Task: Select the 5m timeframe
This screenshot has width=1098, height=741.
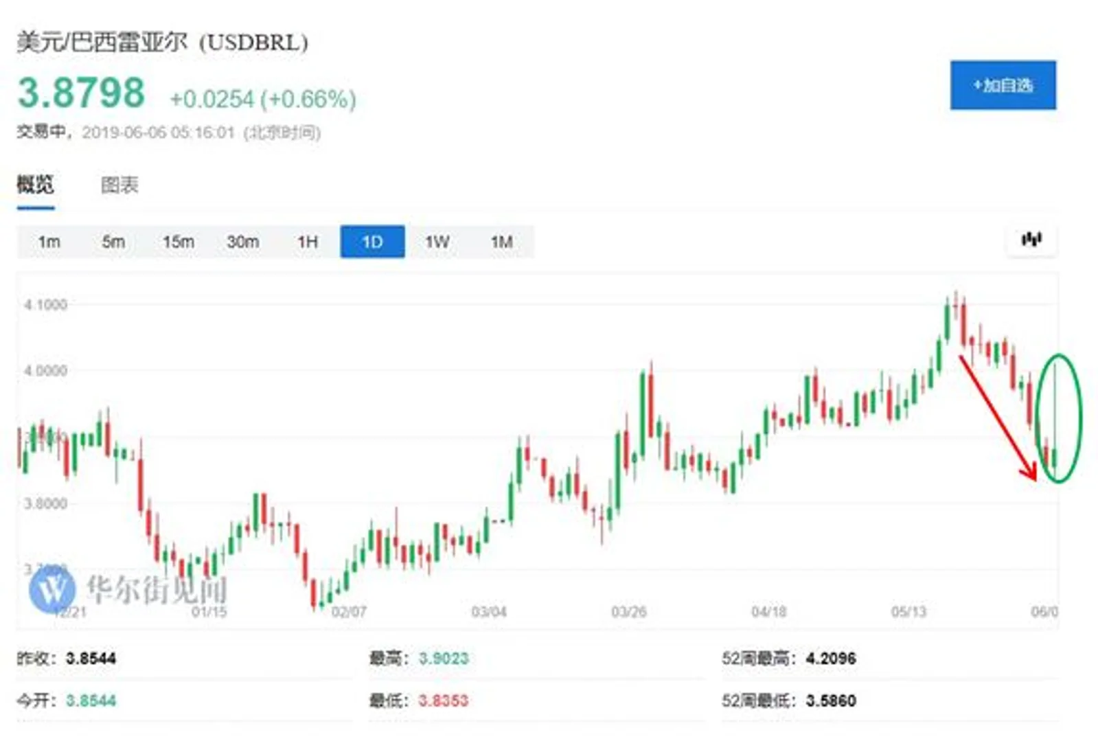Action: (x=113, y=242)
